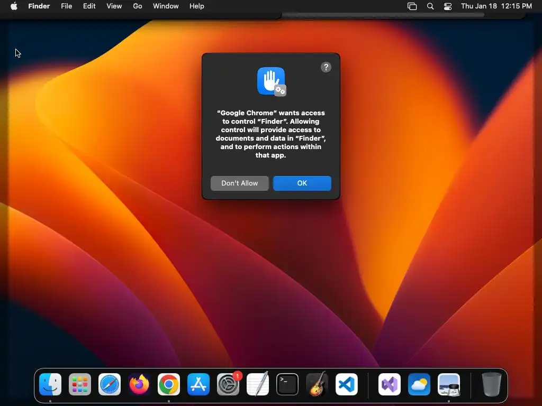Screen dimensions: 542x406
Task: Open the Edit menu
Action: (x=89, y=6)
